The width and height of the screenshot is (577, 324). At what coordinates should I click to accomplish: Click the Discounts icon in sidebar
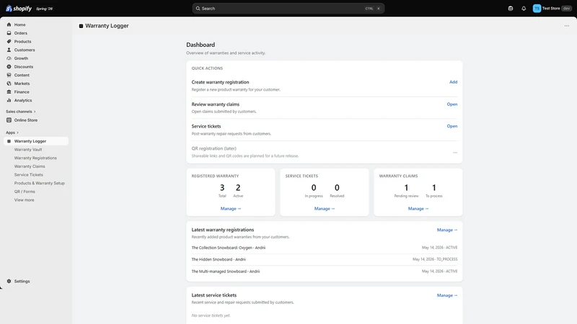tap(9, 66)
